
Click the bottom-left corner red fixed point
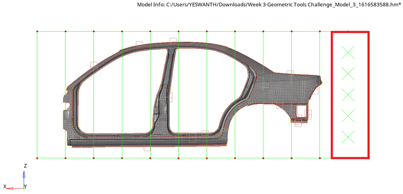(x=37, y=158)
